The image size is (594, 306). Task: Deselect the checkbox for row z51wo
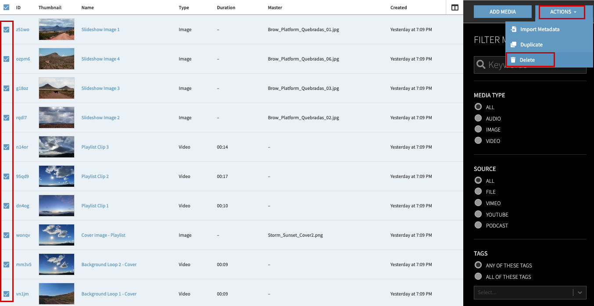click(x=7, y=29)
